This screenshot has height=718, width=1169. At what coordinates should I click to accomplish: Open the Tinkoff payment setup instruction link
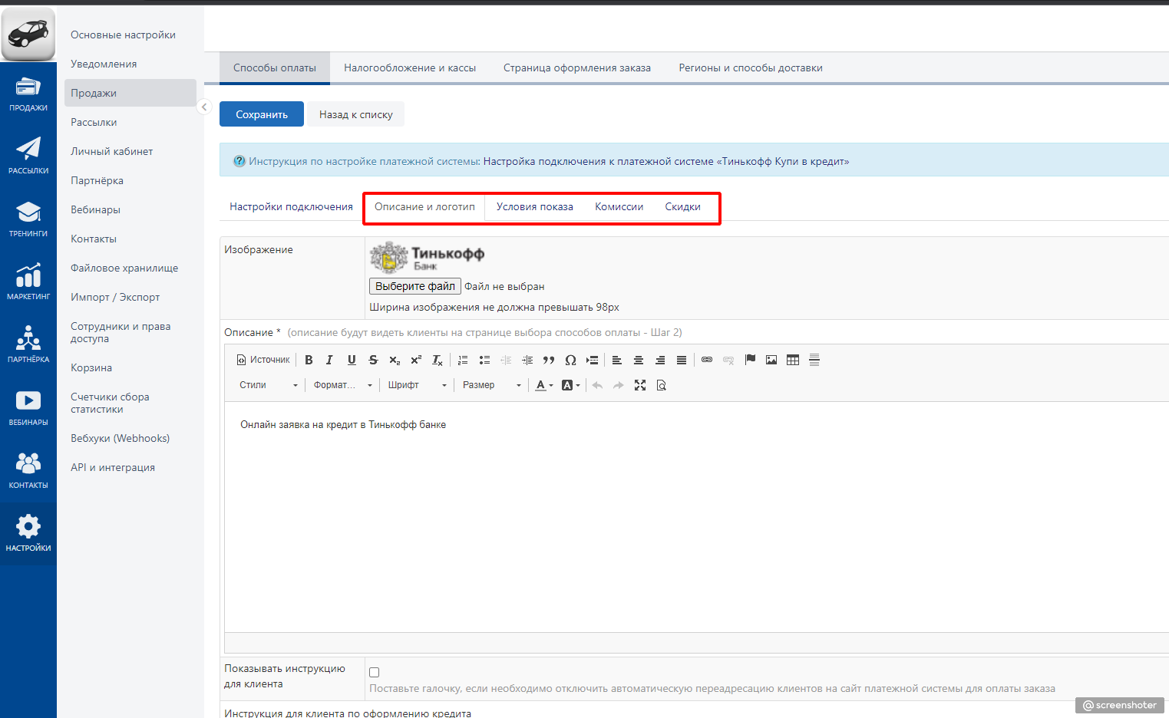point(666,162)
